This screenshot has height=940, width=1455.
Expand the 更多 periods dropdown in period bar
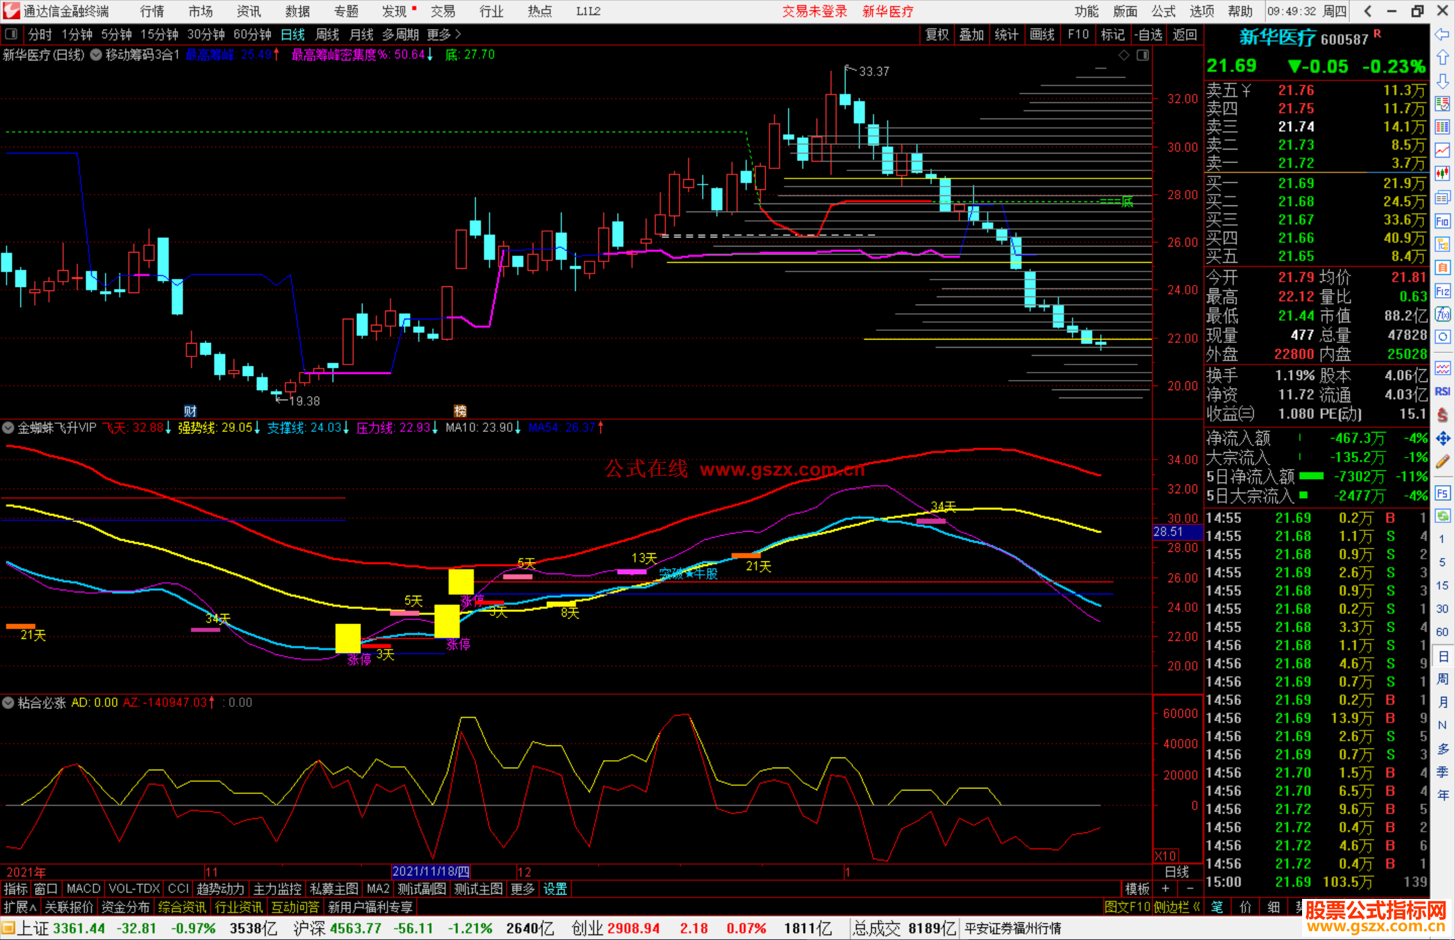[x=444, y=34]
